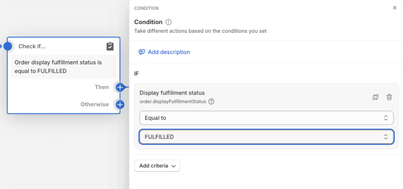Open the FULFILLED value dropdown
Viewport: 403px width, 189px height.
point(266,137)
